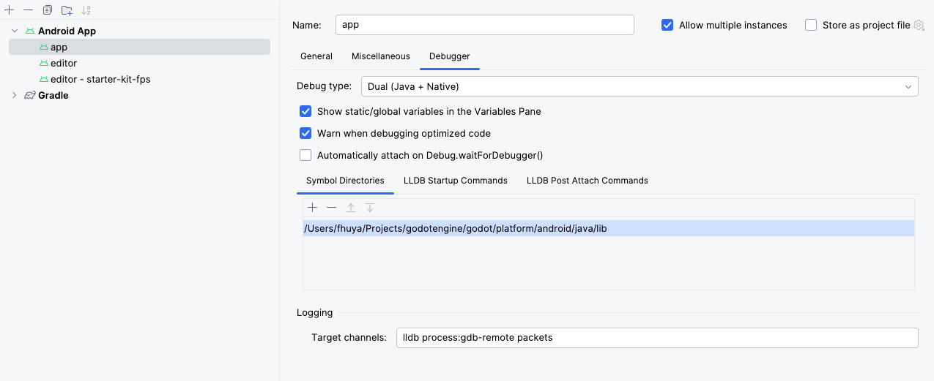934x381 pixels.
Task: Click the Android App category icon
Action: (30, 31)
